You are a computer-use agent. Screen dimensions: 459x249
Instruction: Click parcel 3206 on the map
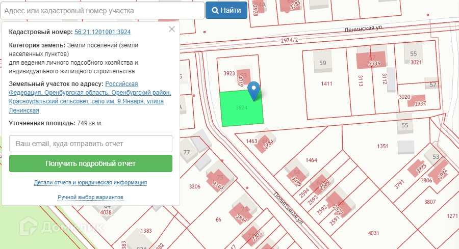pos(194,187)
